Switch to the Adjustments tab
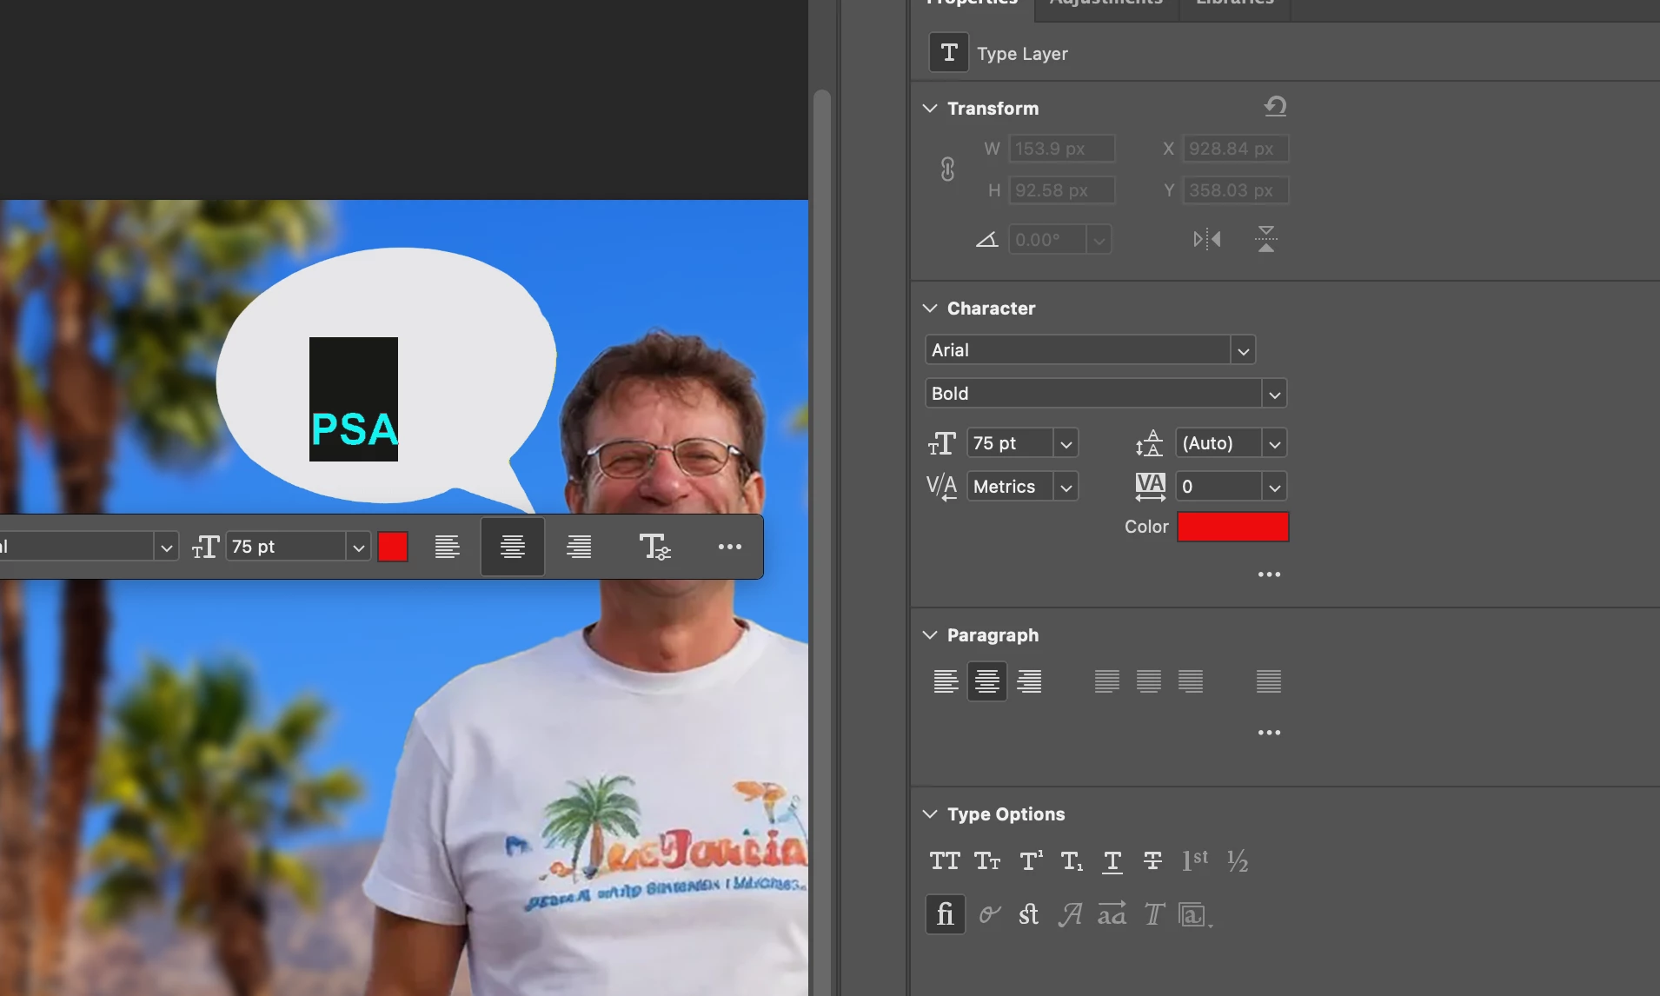The height and width of the screenshot is (996, 1660). (1106, 3)
